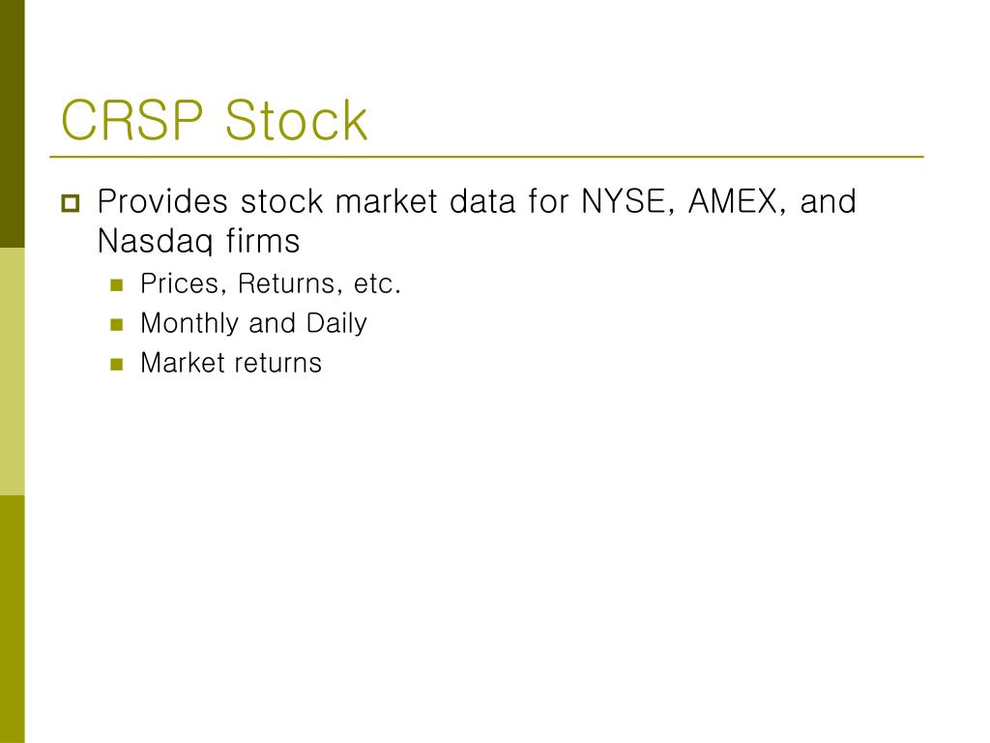Click the horizontal line under the title

pos(487,157)
